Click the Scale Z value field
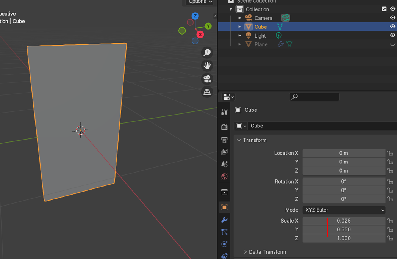The width and height of the screenshot is (397, 259). pos(344,238)
